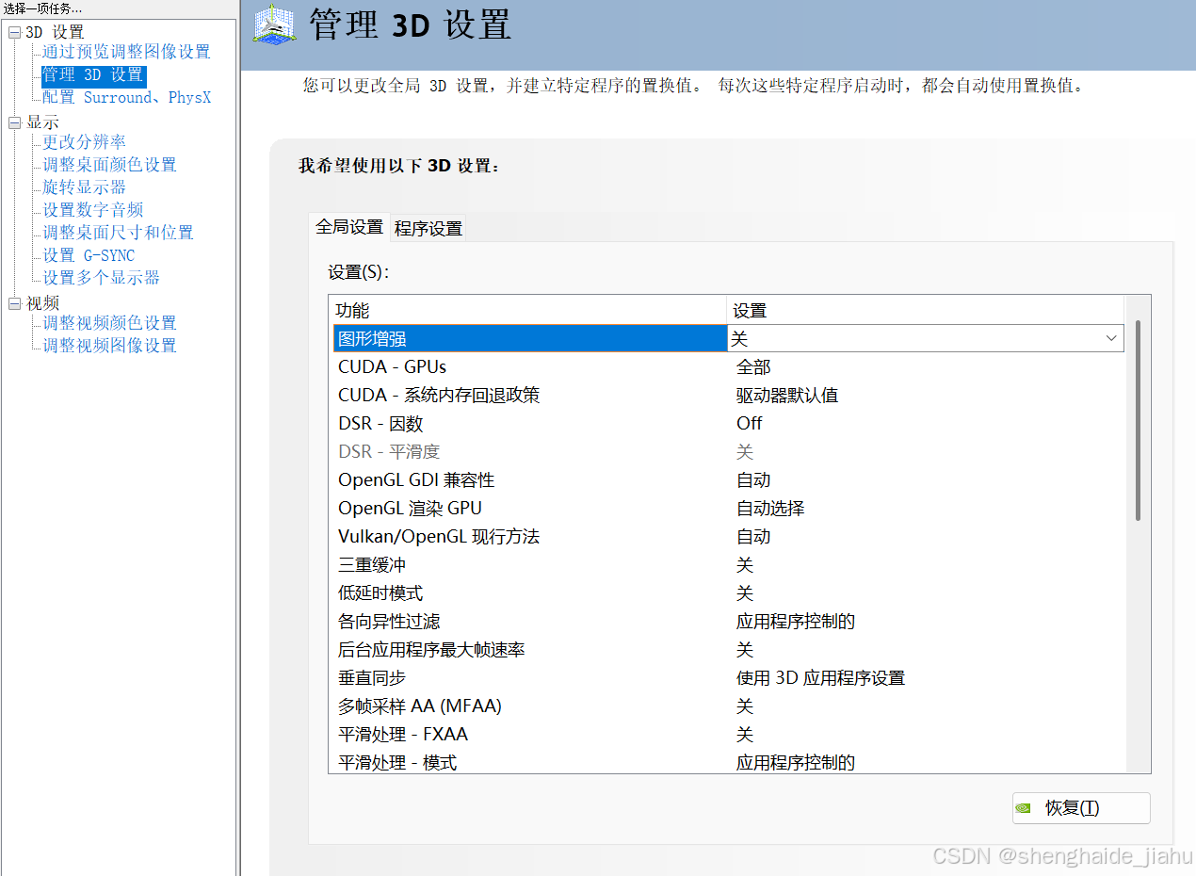The width and height of the screenshot is (1196, 876).
Task: Click the 视频 tree label
Action: click(x=42, y=303)
